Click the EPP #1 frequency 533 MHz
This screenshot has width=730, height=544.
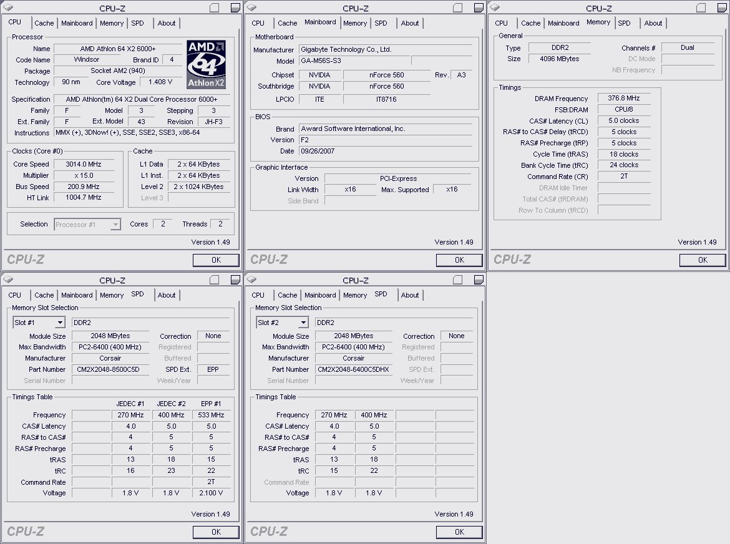coord(212,415)
